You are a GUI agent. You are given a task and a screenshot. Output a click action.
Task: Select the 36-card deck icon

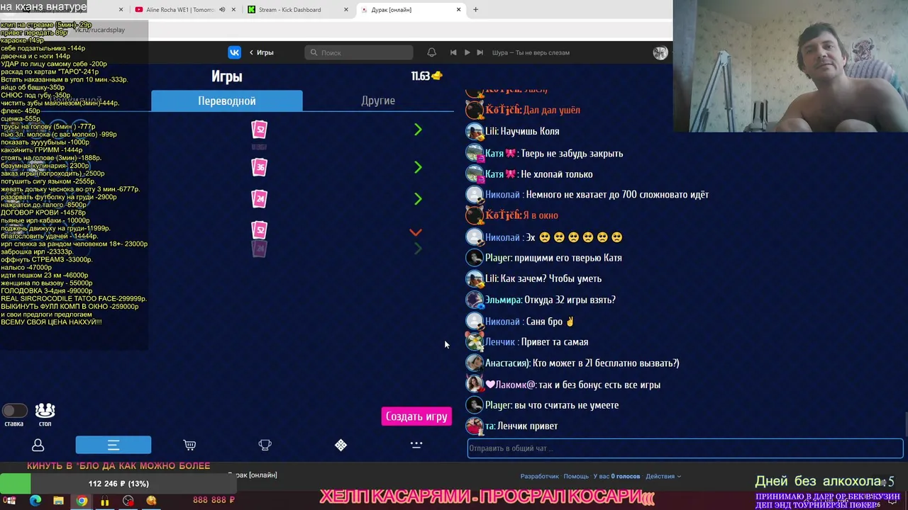tap(260, 167)
